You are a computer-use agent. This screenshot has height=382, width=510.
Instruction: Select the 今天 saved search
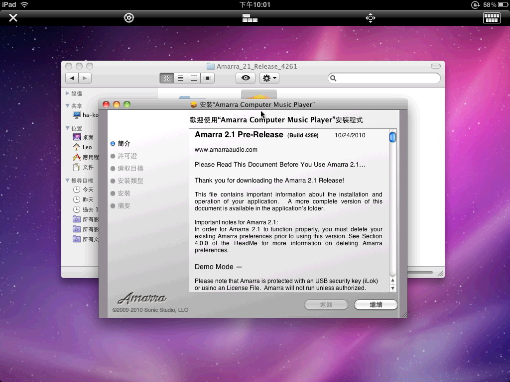[x=83, y=190]
